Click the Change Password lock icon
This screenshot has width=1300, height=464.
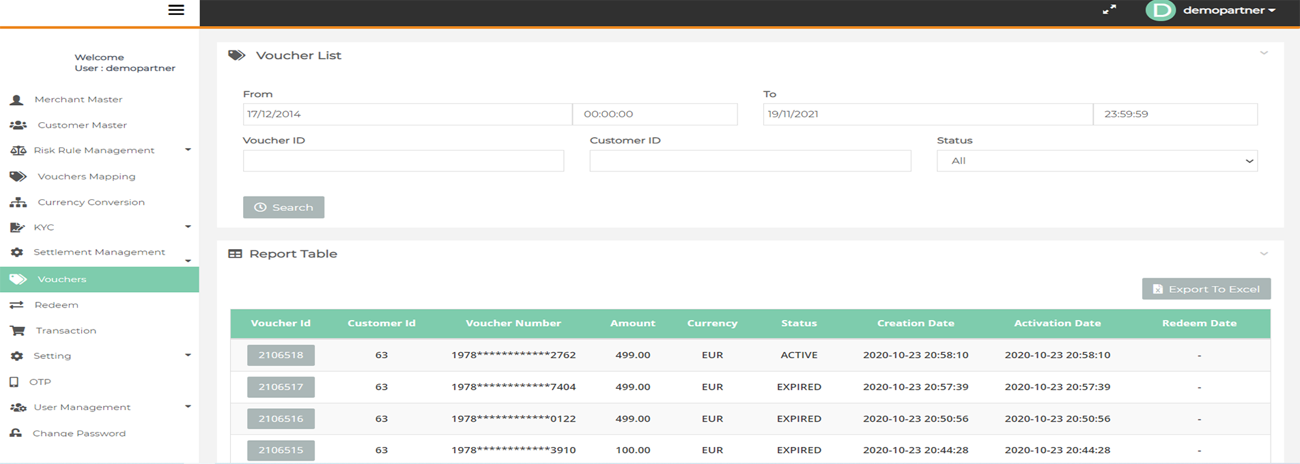click(16, 433)
